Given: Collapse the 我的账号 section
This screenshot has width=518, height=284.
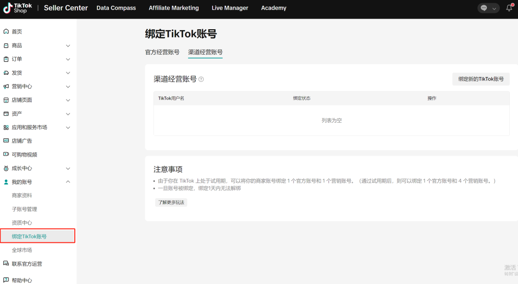Looking at the screenshot, I should [68, 182].
